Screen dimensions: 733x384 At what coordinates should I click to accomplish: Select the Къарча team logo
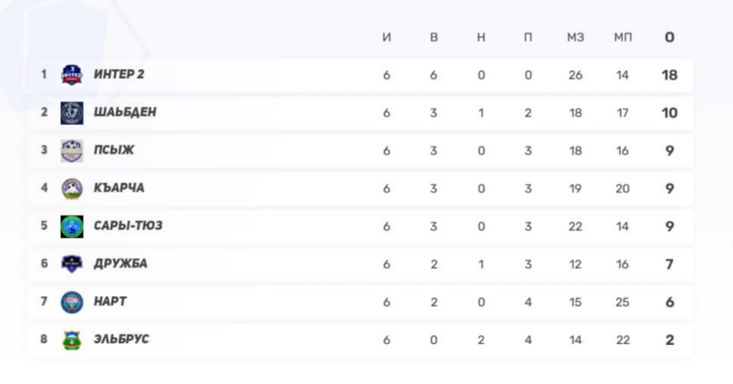coord(71,188)
